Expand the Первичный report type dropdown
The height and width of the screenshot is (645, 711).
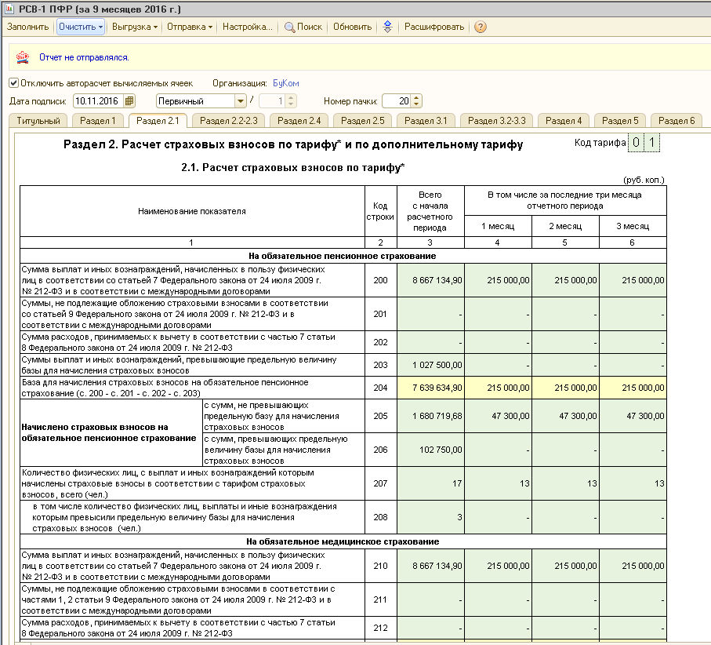pyautogui.click(x=241, y=100)
